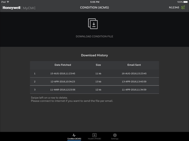Select row 15-AUG-2016,11:23:45 date fetched
The width and height of the screenshot is (189, 141).
tap(63, 74)
